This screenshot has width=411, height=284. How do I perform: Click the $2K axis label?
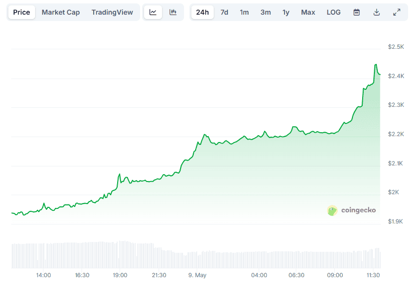coord(393,192)
